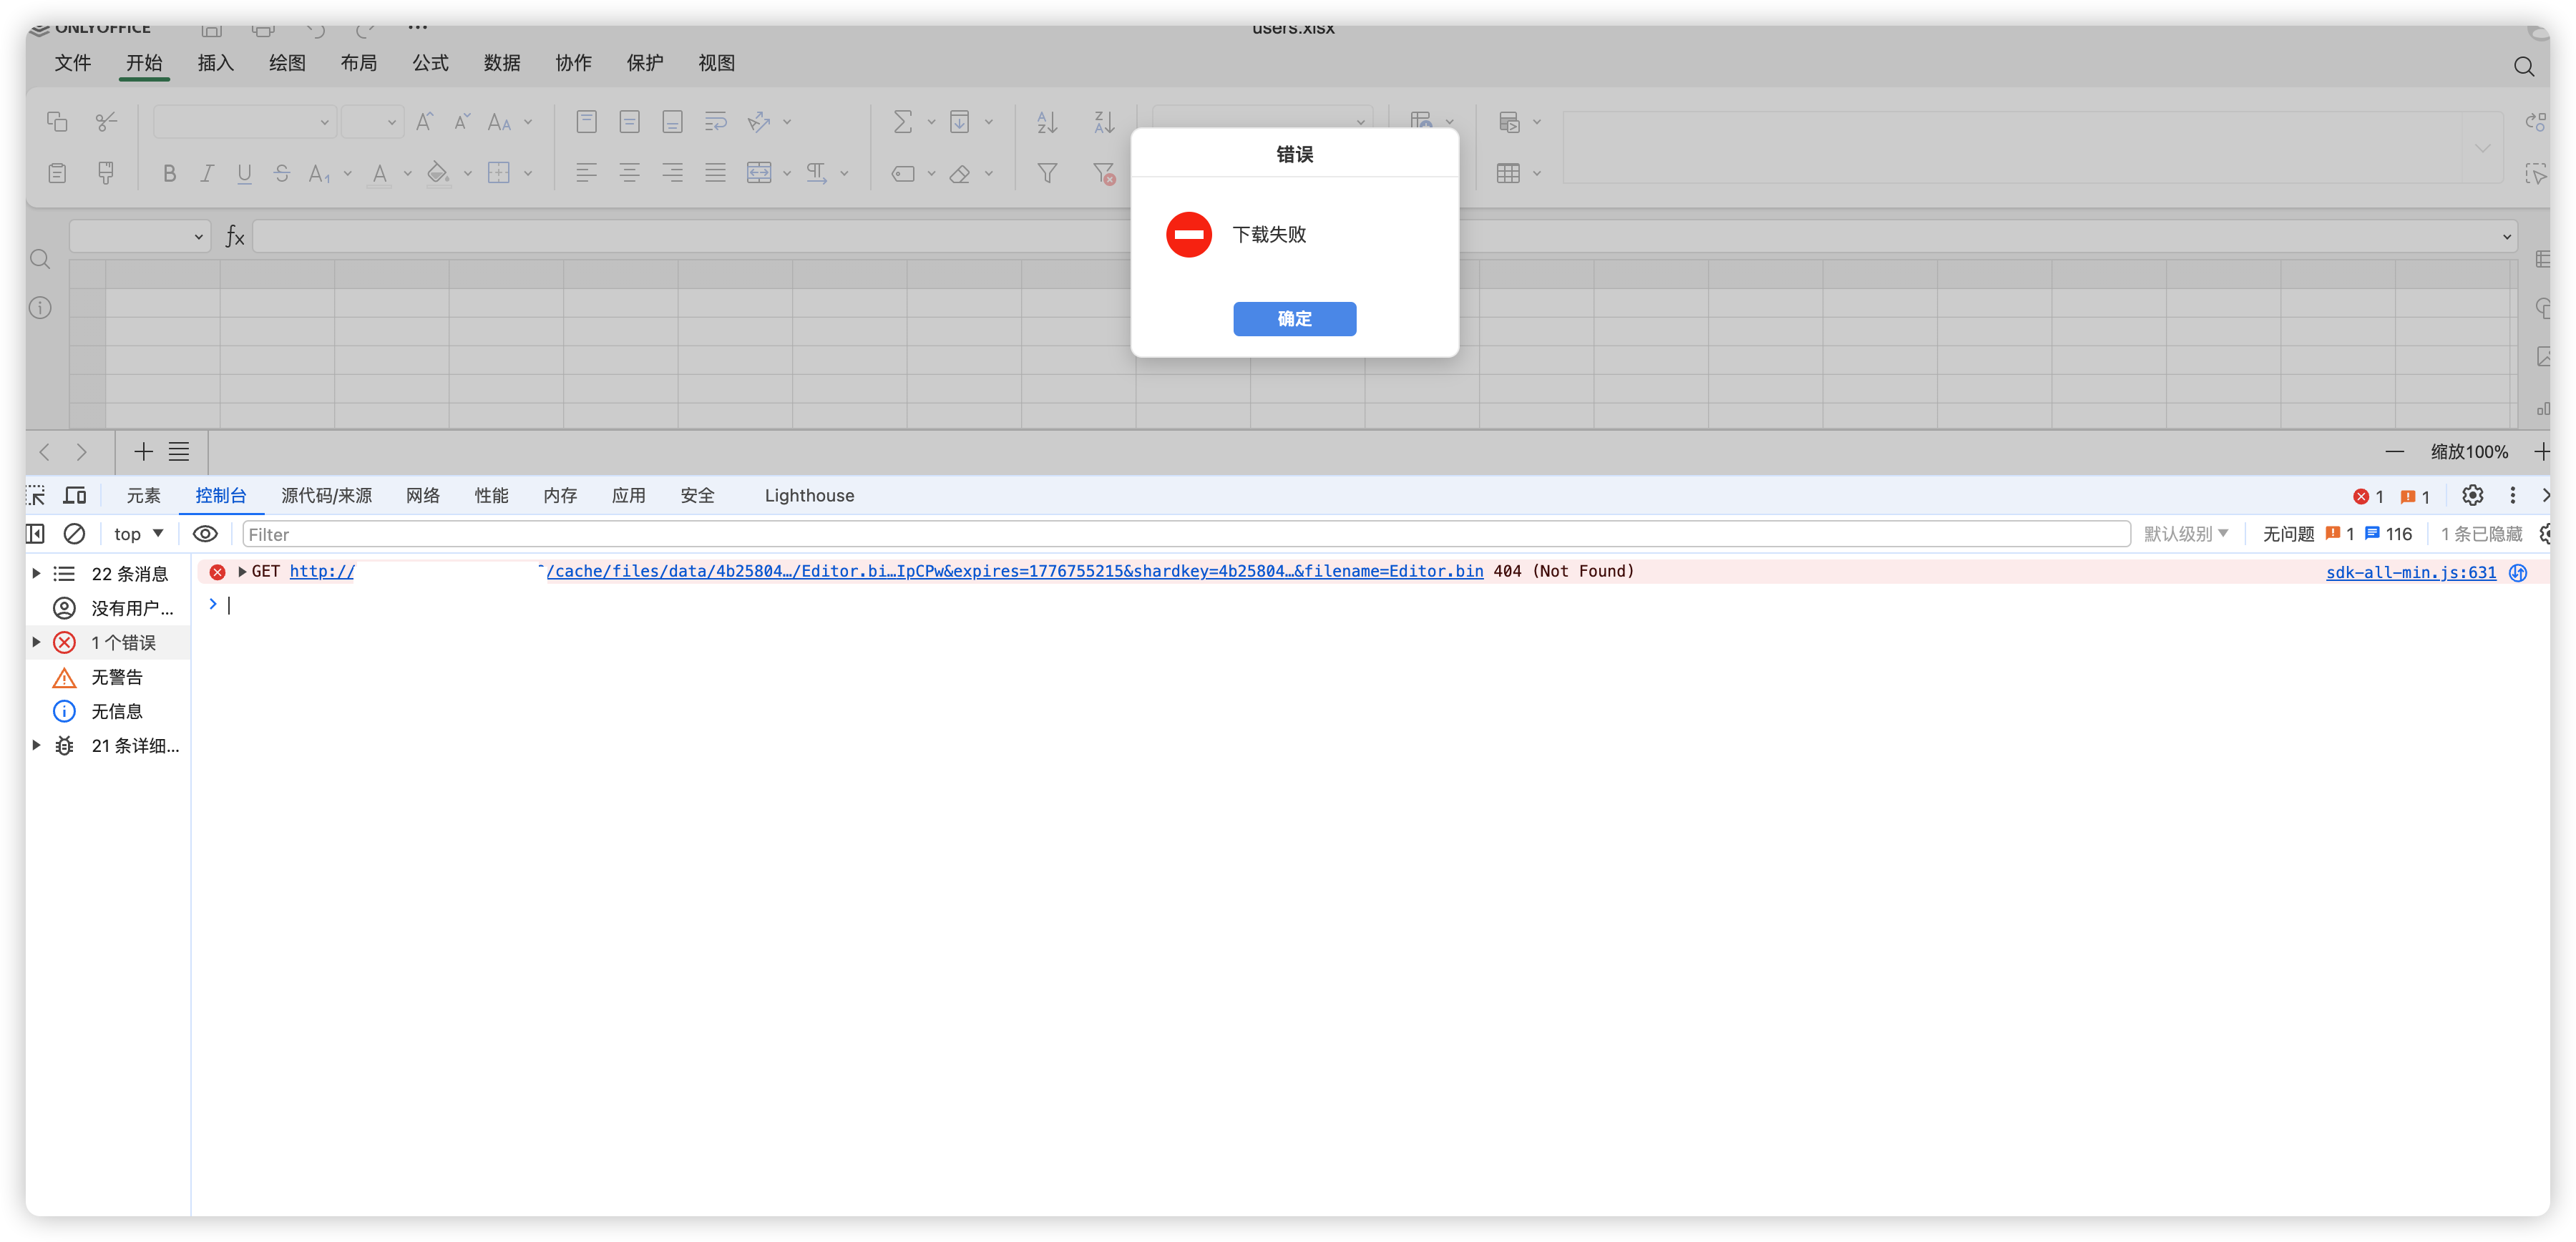Click the clear console icon
Viewport: 2576px width, 1242px height.
[x=74, y=534]
